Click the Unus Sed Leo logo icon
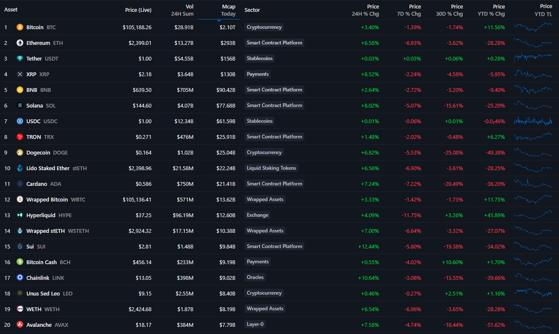559x334 pixels. tap(20, 293)
